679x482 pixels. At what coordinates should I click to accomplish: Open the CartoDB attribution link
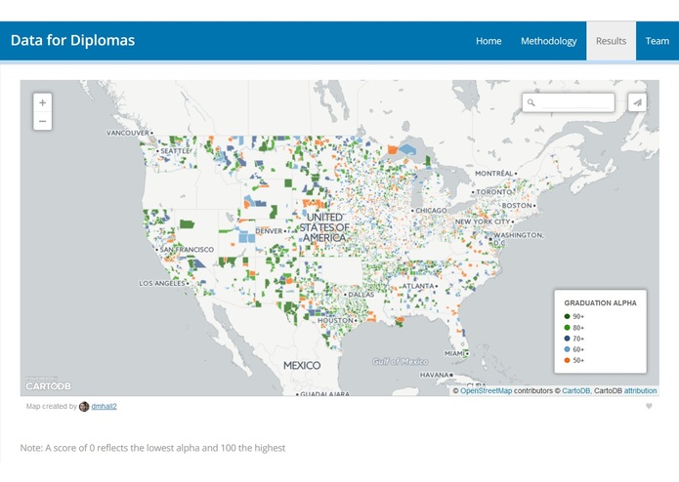[576, 391]
